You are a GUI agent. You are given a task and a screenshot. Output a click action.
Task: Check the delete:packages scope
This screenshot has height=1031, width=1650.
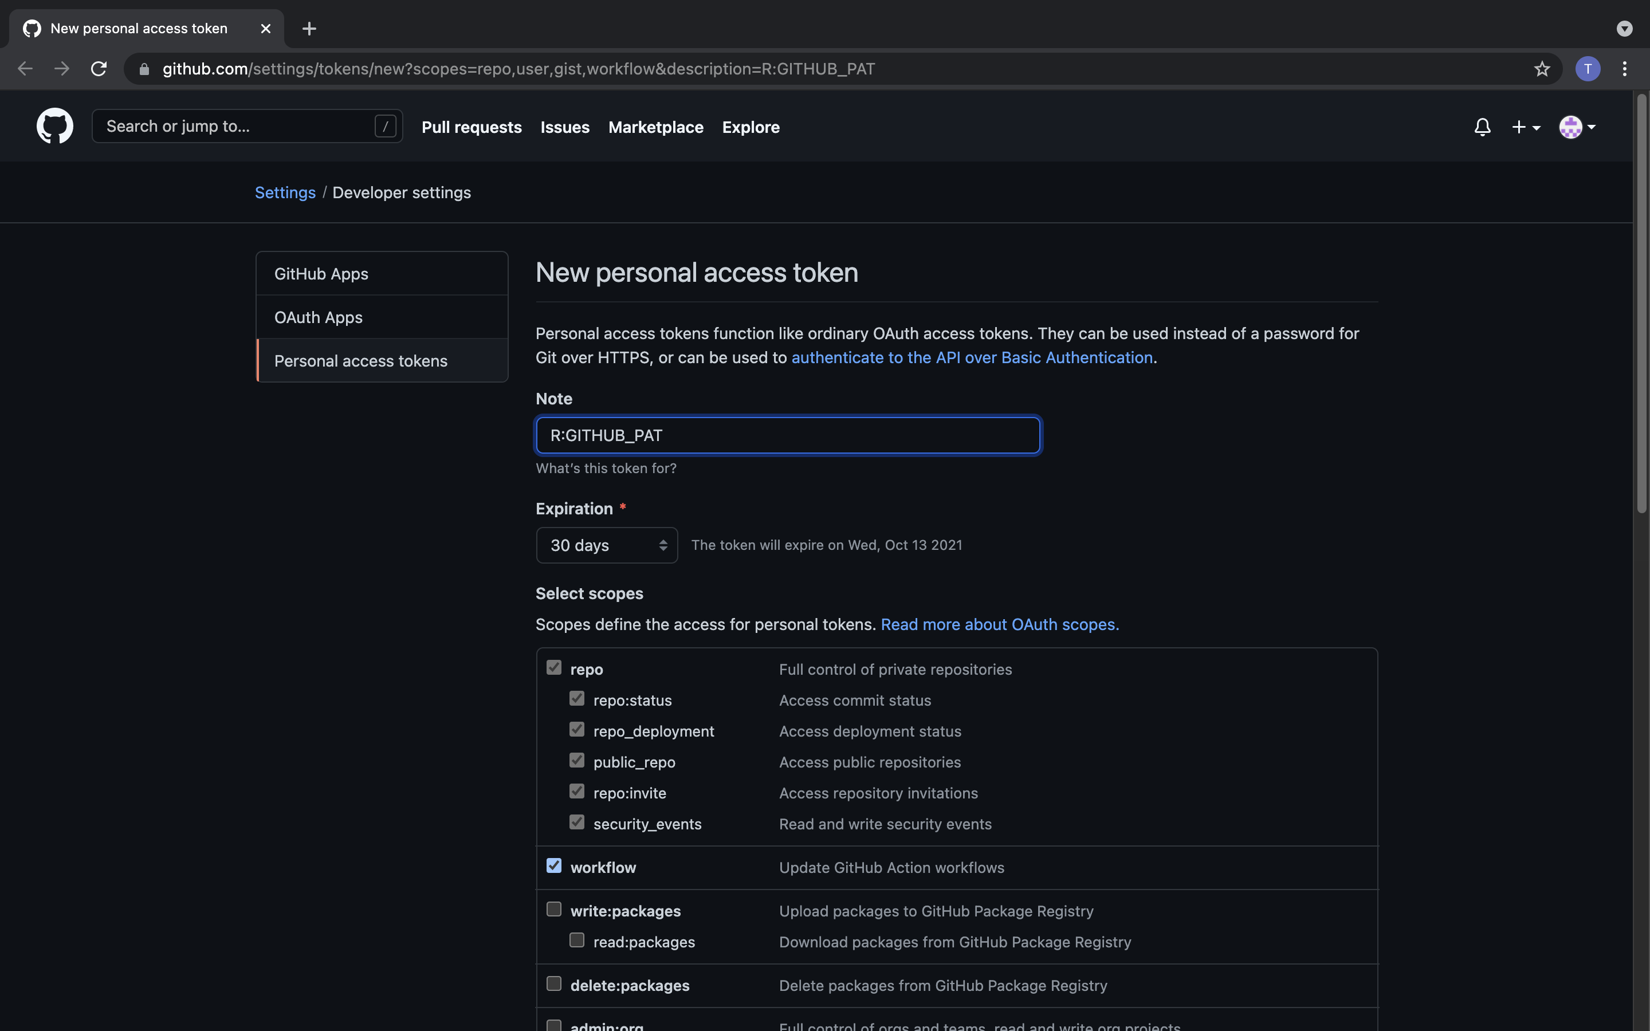(553, 984)
